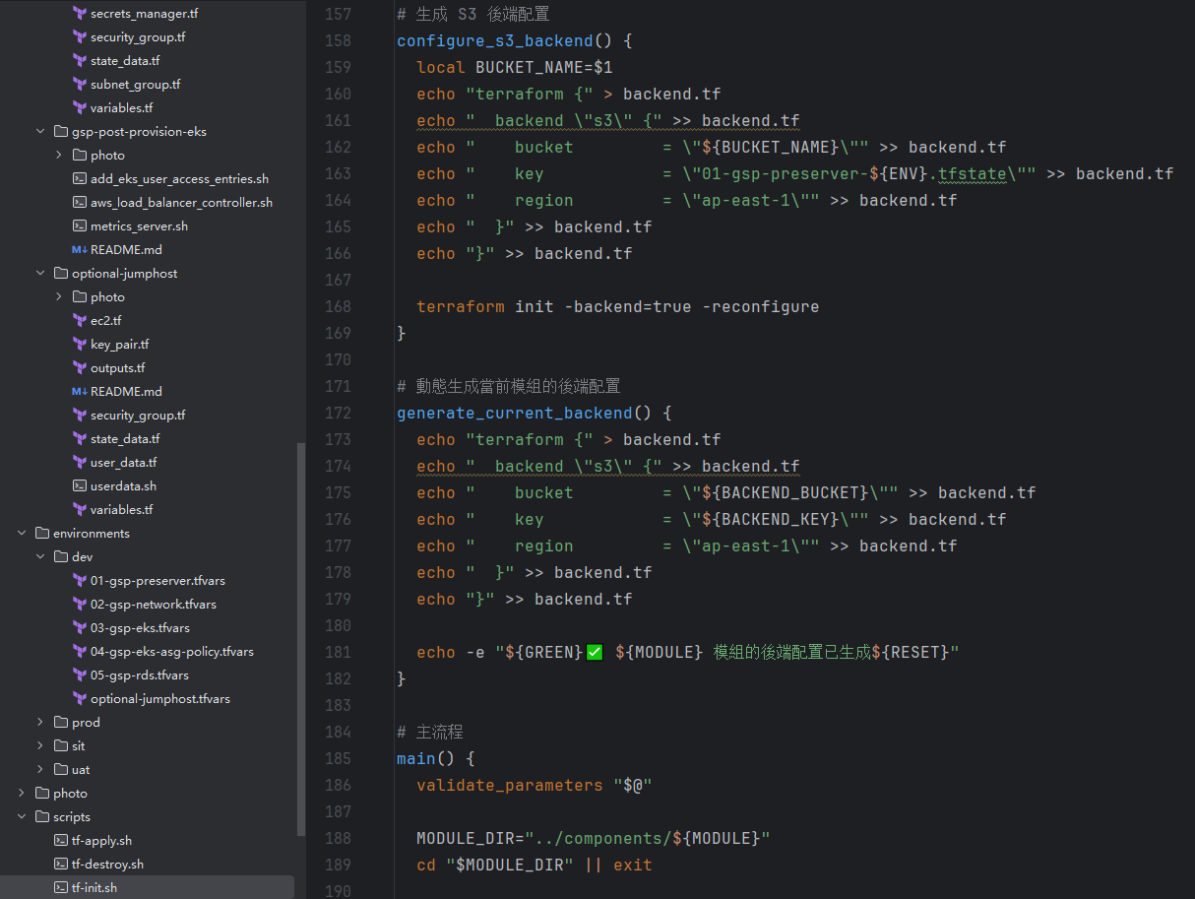Click the Terraform icon next to key_pair.tf
The image size is (1195, 899).
click(x=80, y=345)
